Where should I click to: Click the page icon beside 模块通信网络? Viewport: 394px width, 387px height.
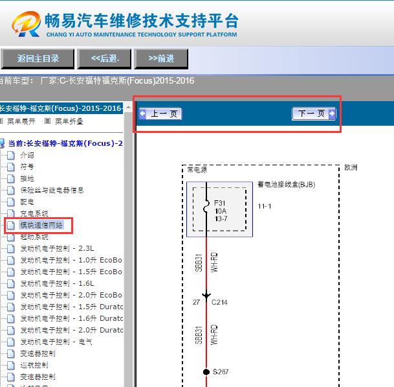tap(11, 225)
